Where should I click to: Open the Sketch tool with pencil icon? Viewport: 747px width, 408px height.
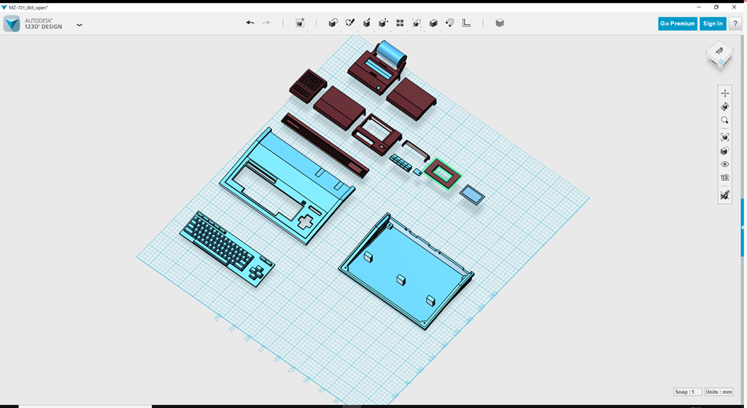[349, 23]
